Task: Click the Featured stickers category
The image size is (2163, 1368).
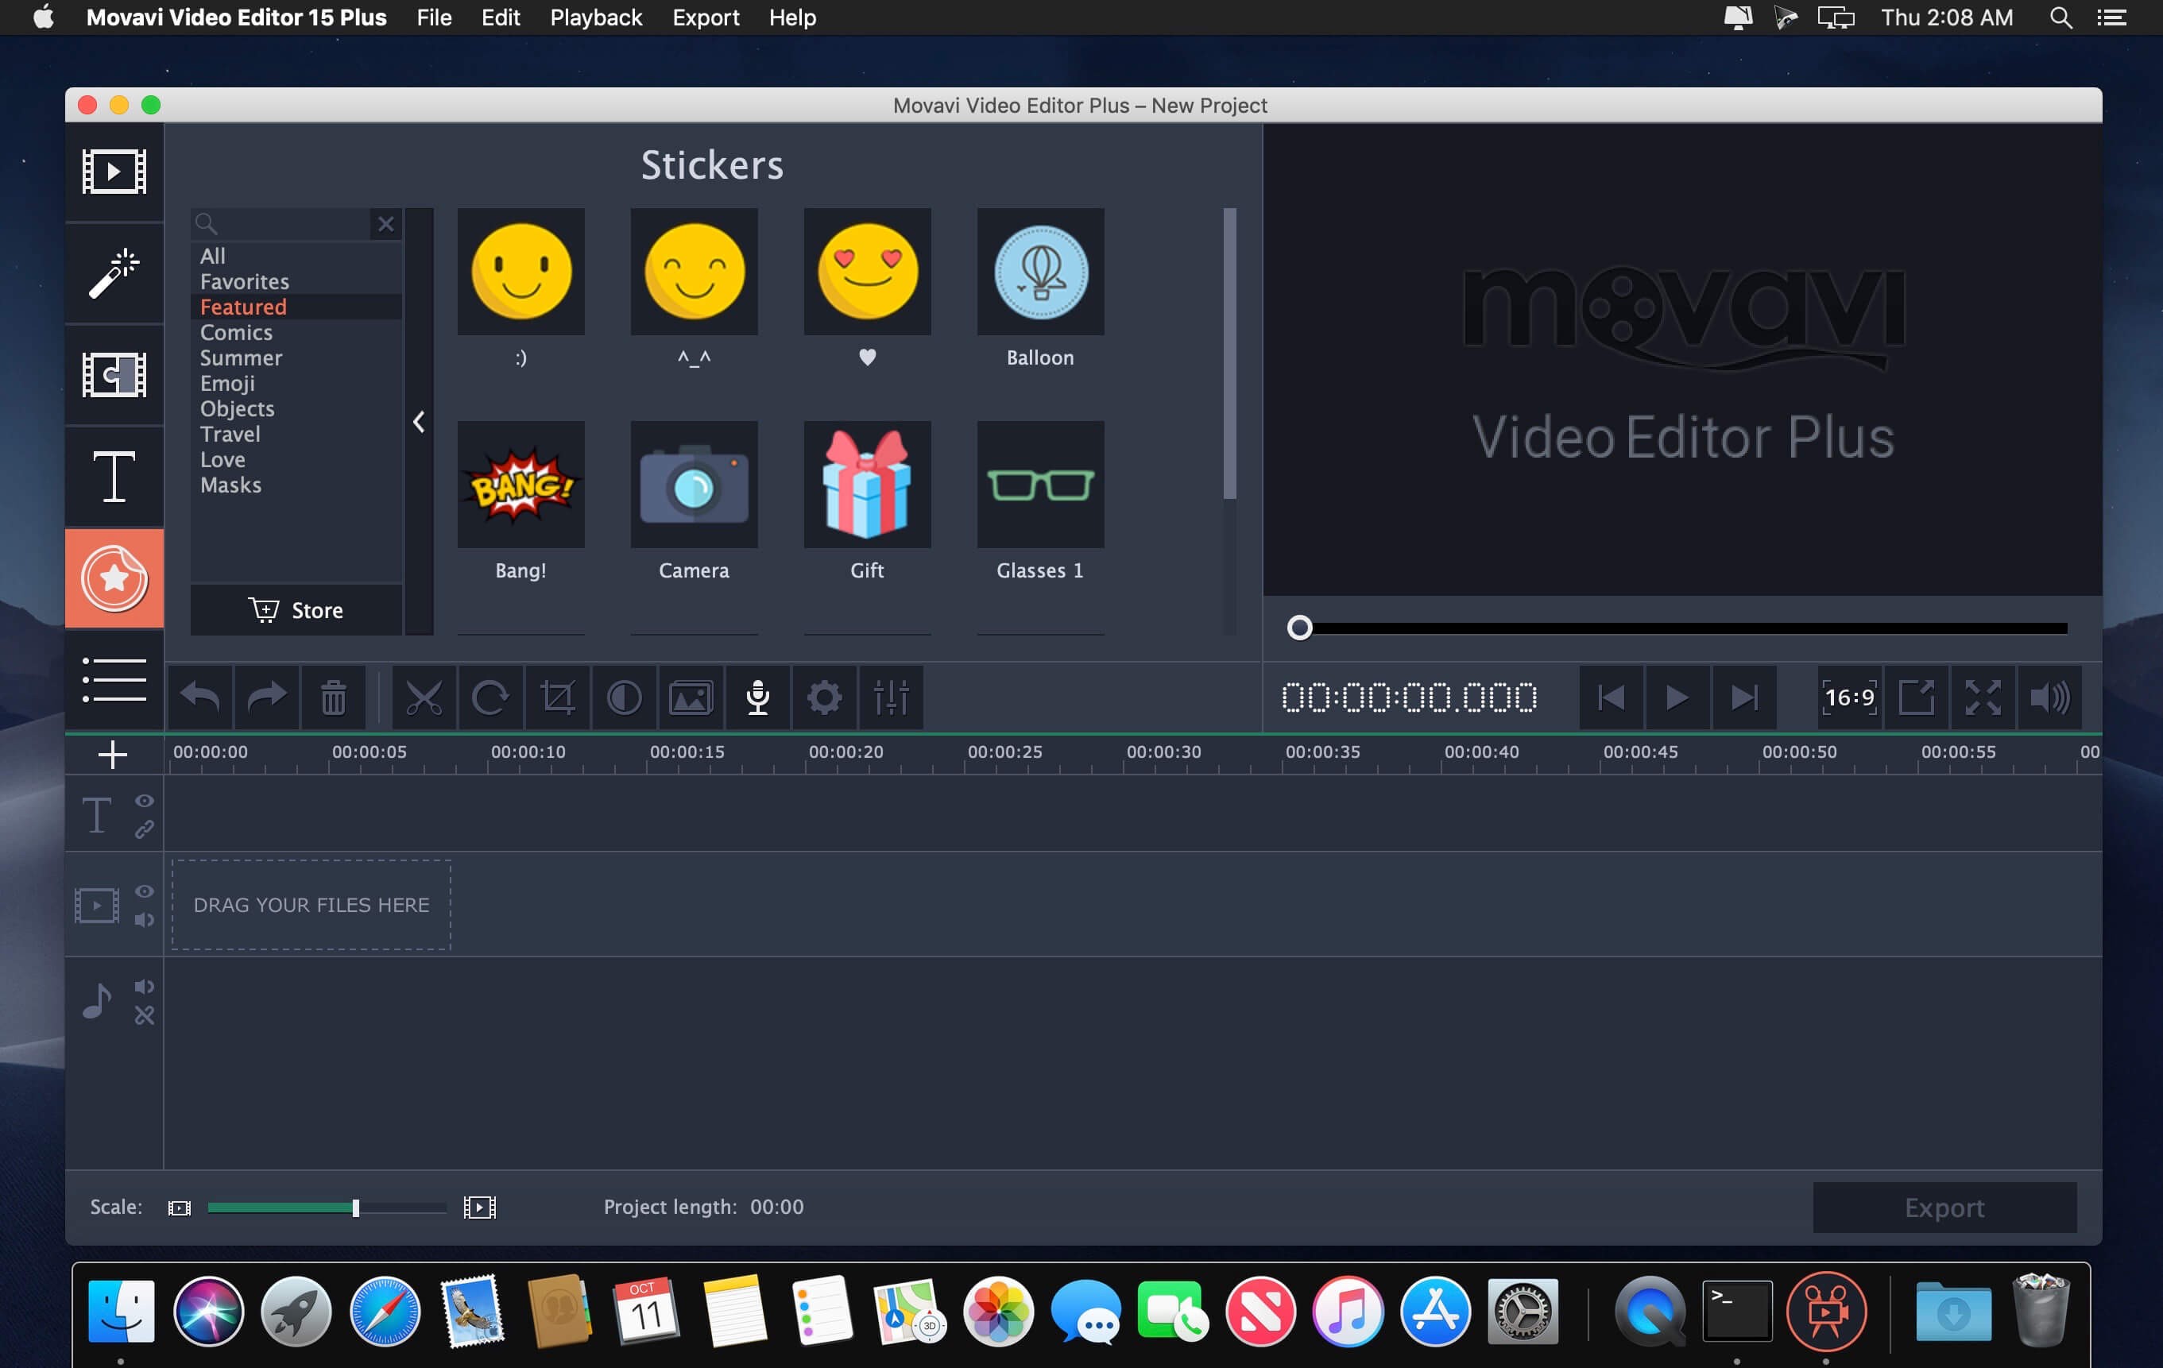Action: 242,306
